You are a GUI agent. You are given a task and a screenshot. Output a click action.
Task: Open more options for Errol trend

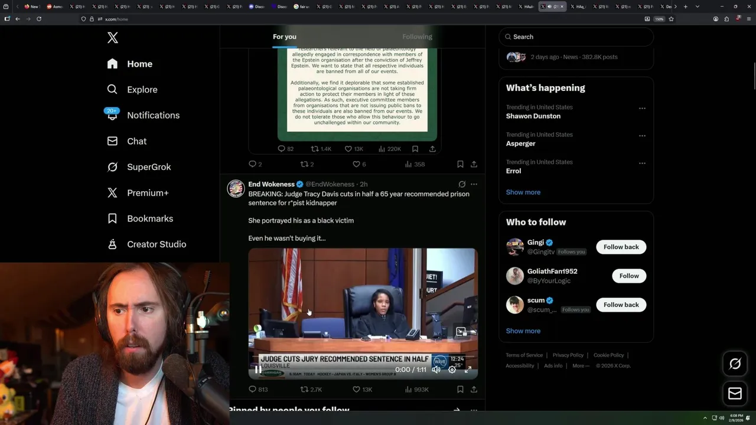[x=642, y=163]
